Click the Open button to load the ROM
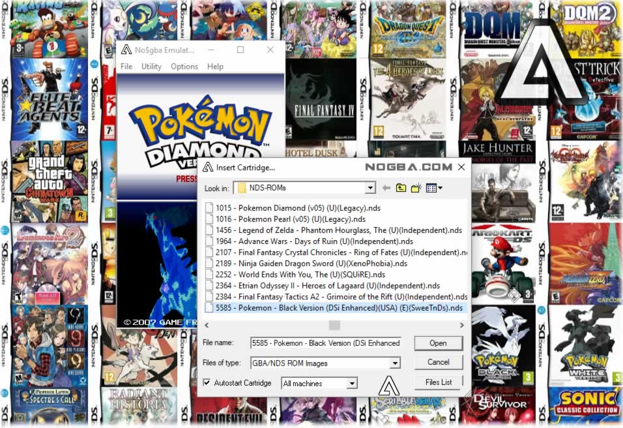Image resolution: width=623 pixels, height=428 pixels. [438, 343]
